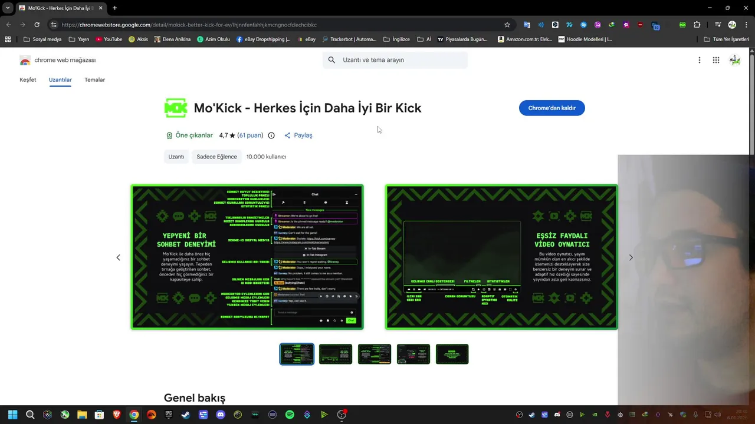This screenshot has height=424, width=755.
Task: Open eBay Dropshipping bookmark
Action: click(x=264, y=39)
